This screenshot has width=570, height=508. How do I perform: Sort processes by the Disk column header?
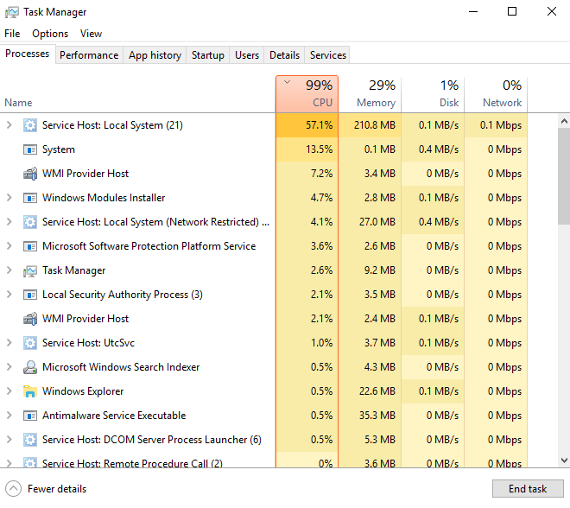[x=433, y=94]
